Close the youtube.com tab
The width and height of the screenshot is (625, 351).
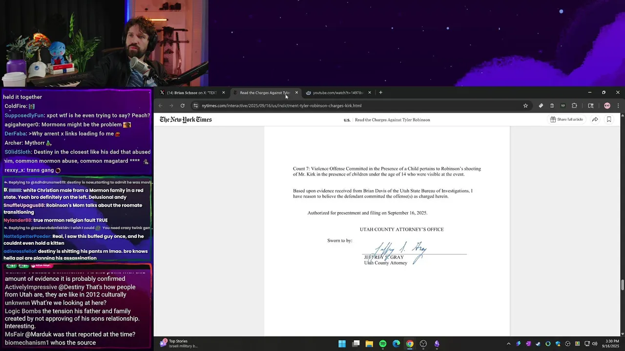click(370, 93)
